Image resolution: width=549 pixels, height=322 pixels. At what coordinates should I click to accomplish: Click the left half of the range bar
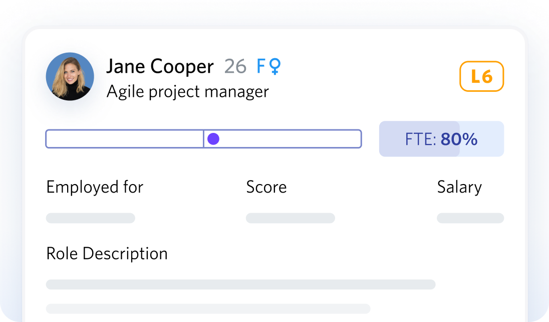[125, 139]
